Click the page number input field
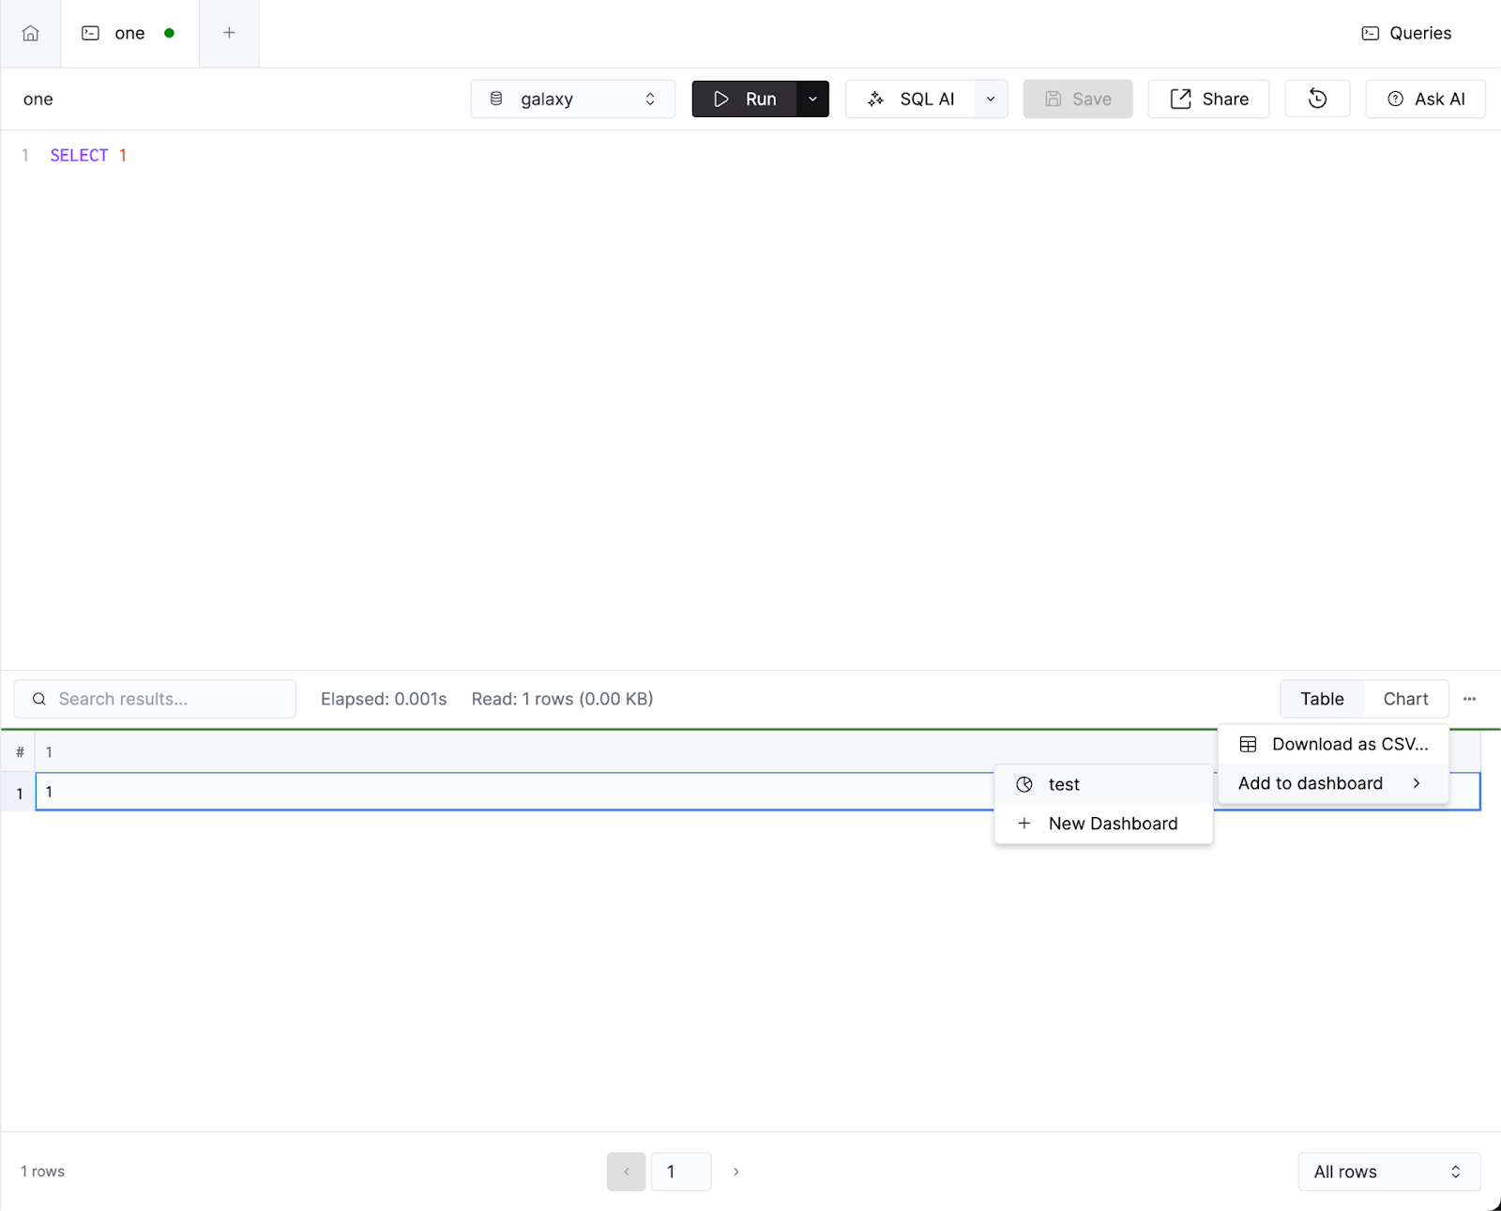 [x=680, y=1171]
